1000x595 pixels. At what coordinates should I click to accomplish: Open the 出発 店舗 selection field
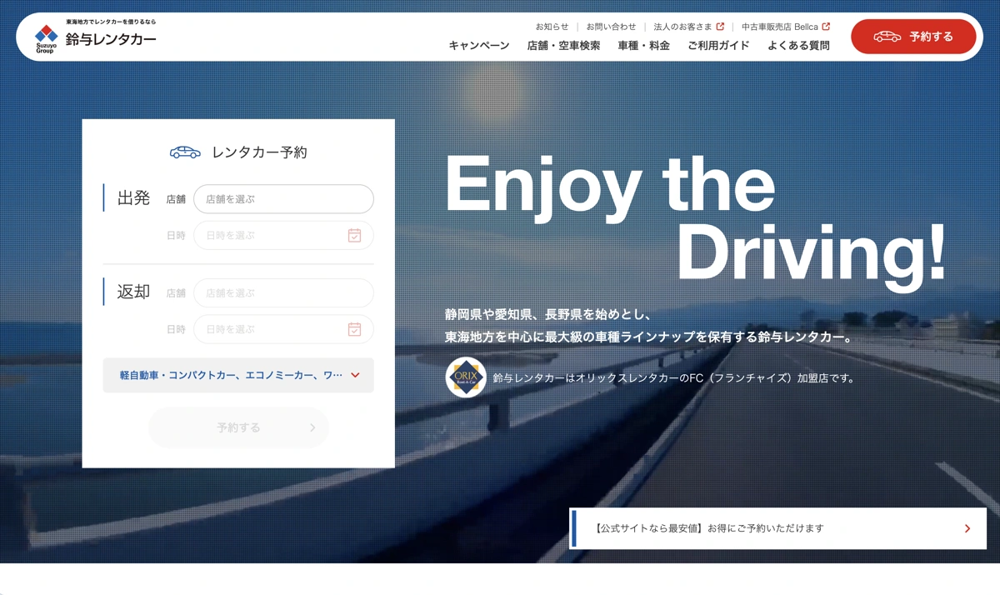(x=283, y=199)
